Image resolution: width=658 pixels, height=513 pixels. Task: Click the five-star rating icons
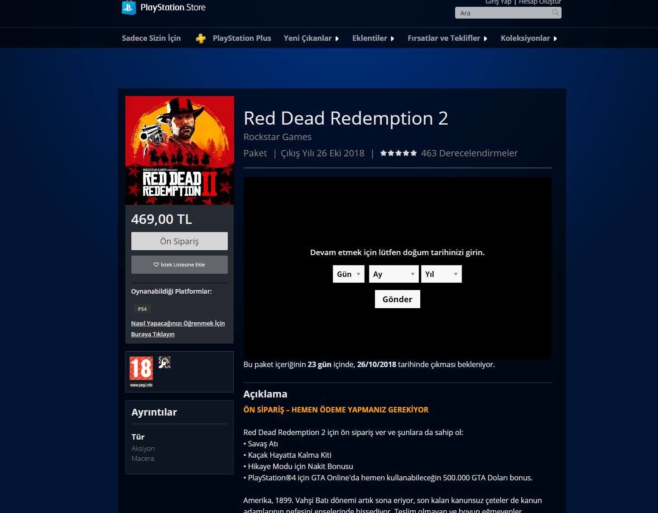coord(399,153)
